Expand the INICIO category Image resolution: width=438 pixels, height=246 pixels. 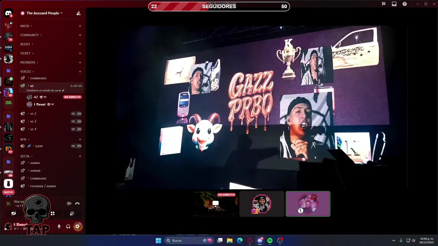tap(26, 26)
